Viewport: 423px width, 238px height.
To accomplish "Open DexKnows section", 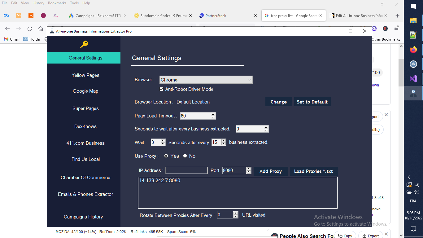I will click(x=85, y=126).
